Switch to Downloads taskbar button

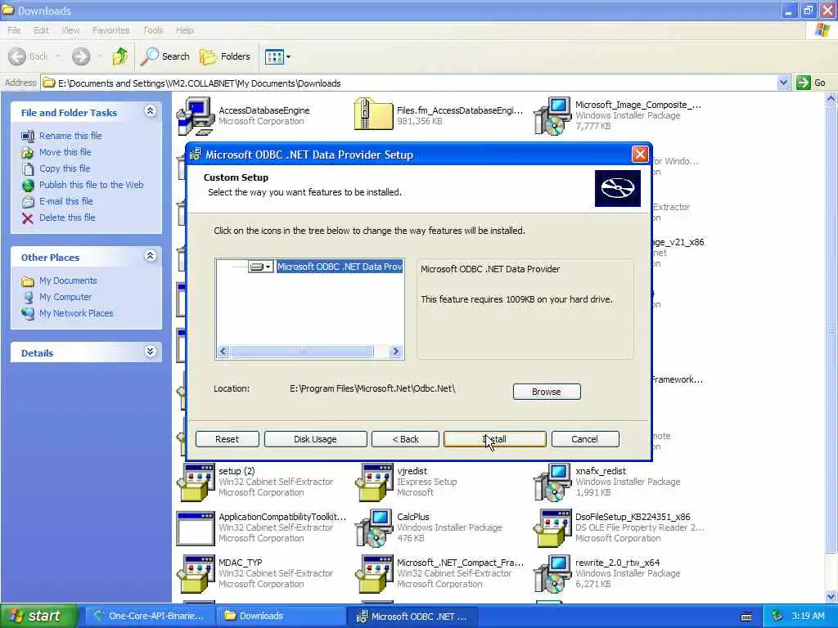click(281, 617)
